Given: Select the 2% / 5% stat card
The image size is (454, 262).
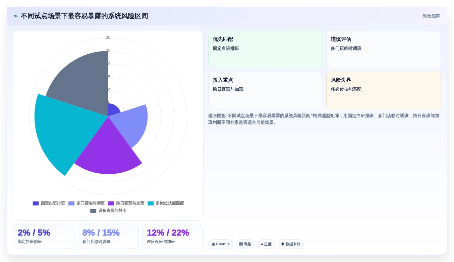Looking at the screenshot, I should 44,236.
